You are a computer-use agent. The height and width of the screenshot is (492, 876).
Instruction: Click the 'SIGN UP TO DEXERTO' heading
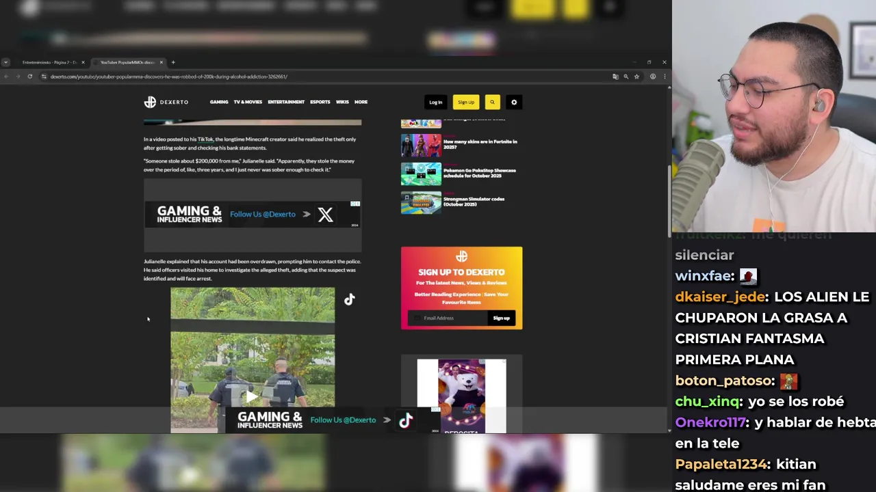[x=461, y=272]
